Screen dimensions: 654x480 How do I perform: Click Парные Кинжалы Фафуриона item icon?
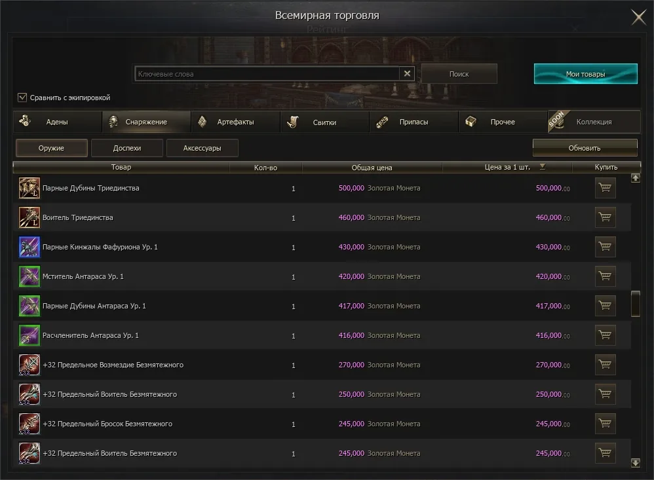pyautogui.click(x=29, y=247)
